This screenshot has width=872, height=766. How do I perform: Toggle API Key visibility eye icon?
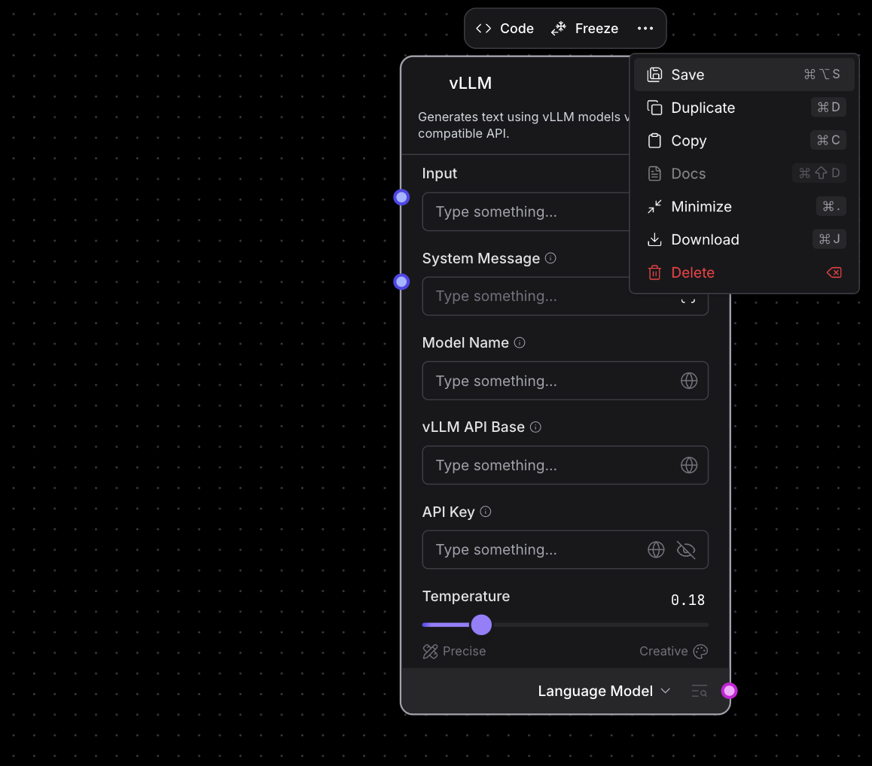[686, 550]
